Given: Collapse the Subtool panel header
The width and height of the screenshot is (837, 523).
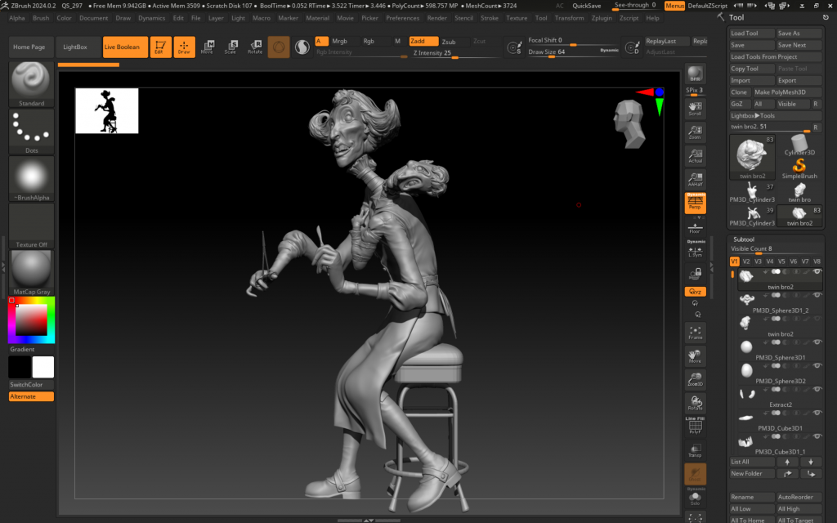Looking at the screenshot, I should (x=744, y=239).
